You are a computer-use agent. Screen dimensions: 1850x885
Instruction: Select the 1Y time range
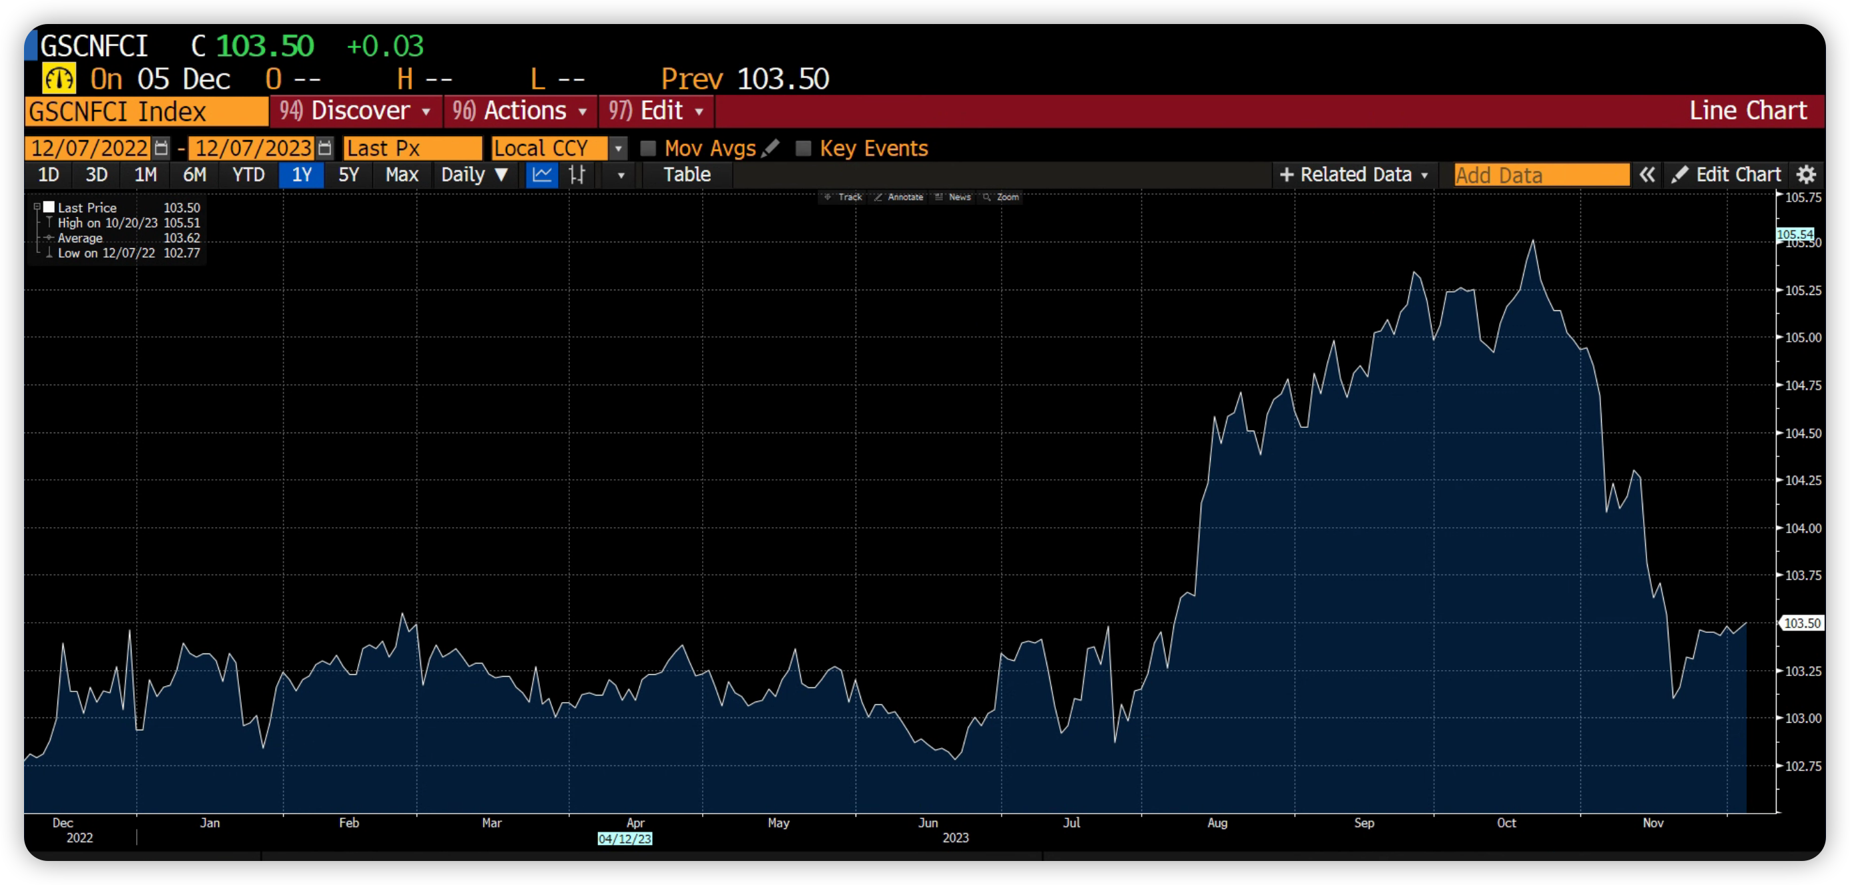pos(302,175)
